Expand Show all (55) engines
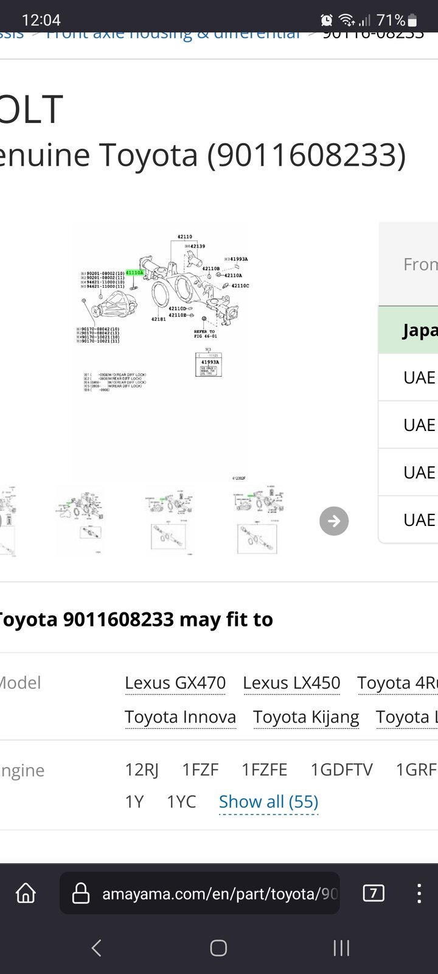This screenshot has height=974, width=438. coord(268,802)
